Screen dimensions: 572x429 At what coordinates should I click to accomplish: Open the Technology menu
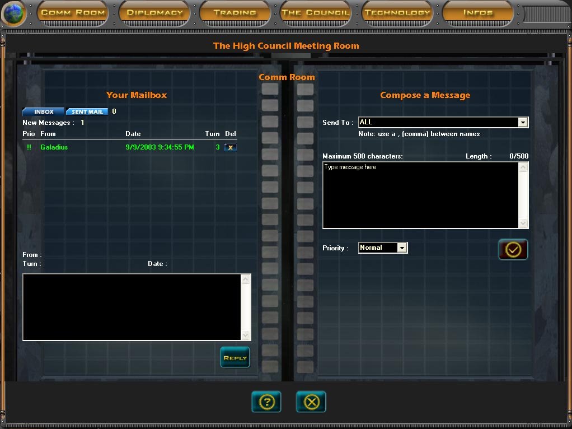click(397, 13)
